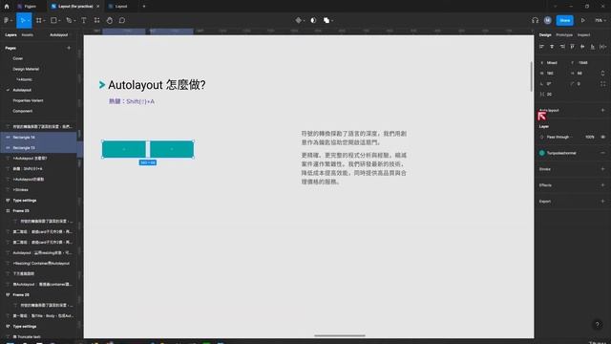Click the teal fill color swatch
This screenshot has width=611, height=344.
pyautogui.click(x=541, y=153)
